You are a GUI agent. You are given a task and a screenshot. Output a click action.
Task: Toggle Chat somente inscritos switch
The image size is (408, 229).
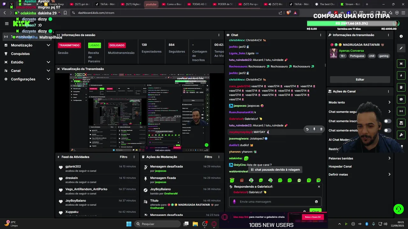pos(387,121)
